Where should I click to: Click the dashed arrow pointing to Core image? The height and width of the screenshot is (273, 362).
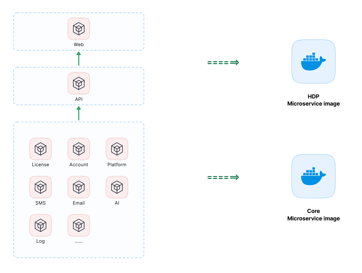tap(223, 177)
